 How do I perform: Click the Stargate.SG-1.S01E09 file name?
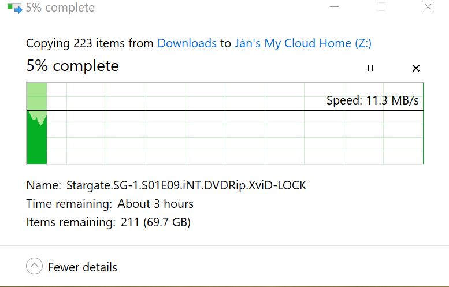tap(186, 185)
